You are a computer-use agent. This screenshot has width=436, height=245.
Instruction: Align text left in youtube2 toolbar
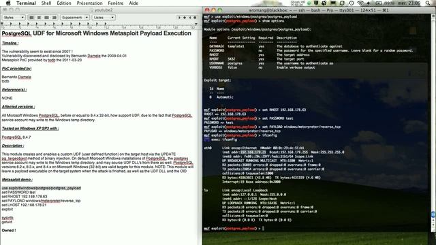pos(32,18)
